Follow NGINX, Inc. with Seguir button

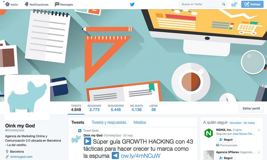click(x=226, y=140)
